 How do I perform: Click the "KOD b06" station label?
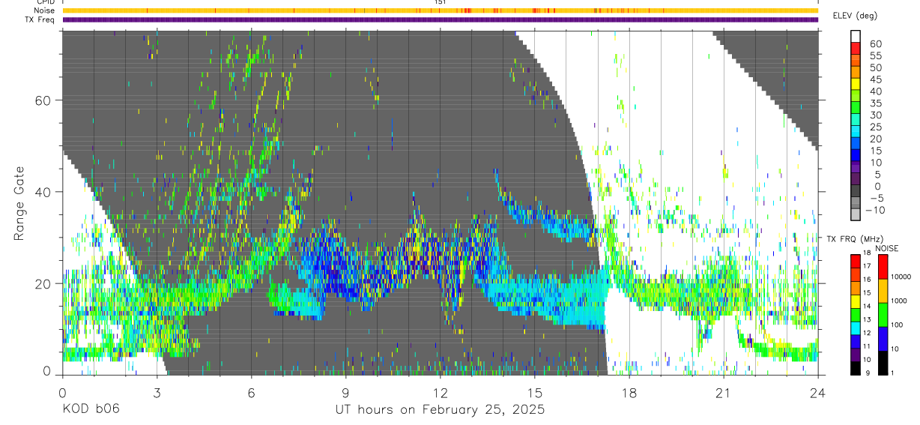pos(90,409)
